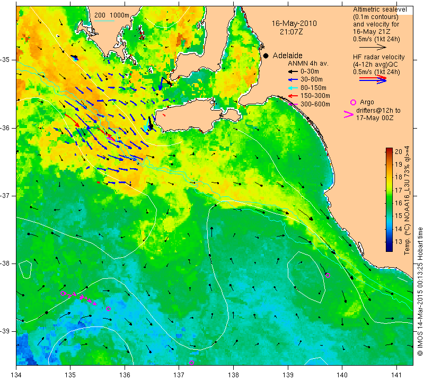
Task: Click the IMOS copyright timestamp text
Action: point(420,291)
